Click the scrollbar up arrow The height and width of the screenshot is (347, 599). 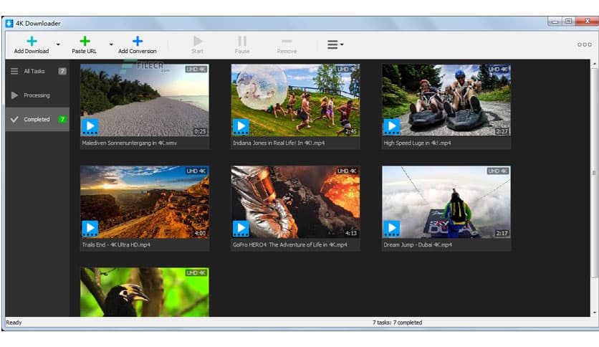(595, 64)
